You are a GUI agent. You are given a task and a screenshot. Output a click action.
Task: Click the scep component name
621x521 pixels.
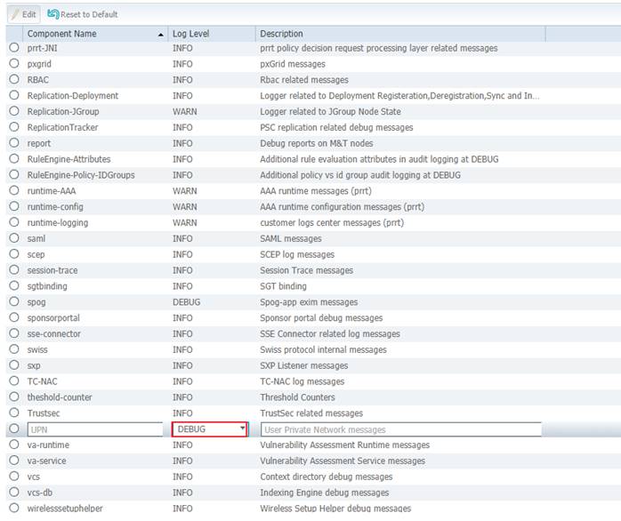[x=36, y=254]
